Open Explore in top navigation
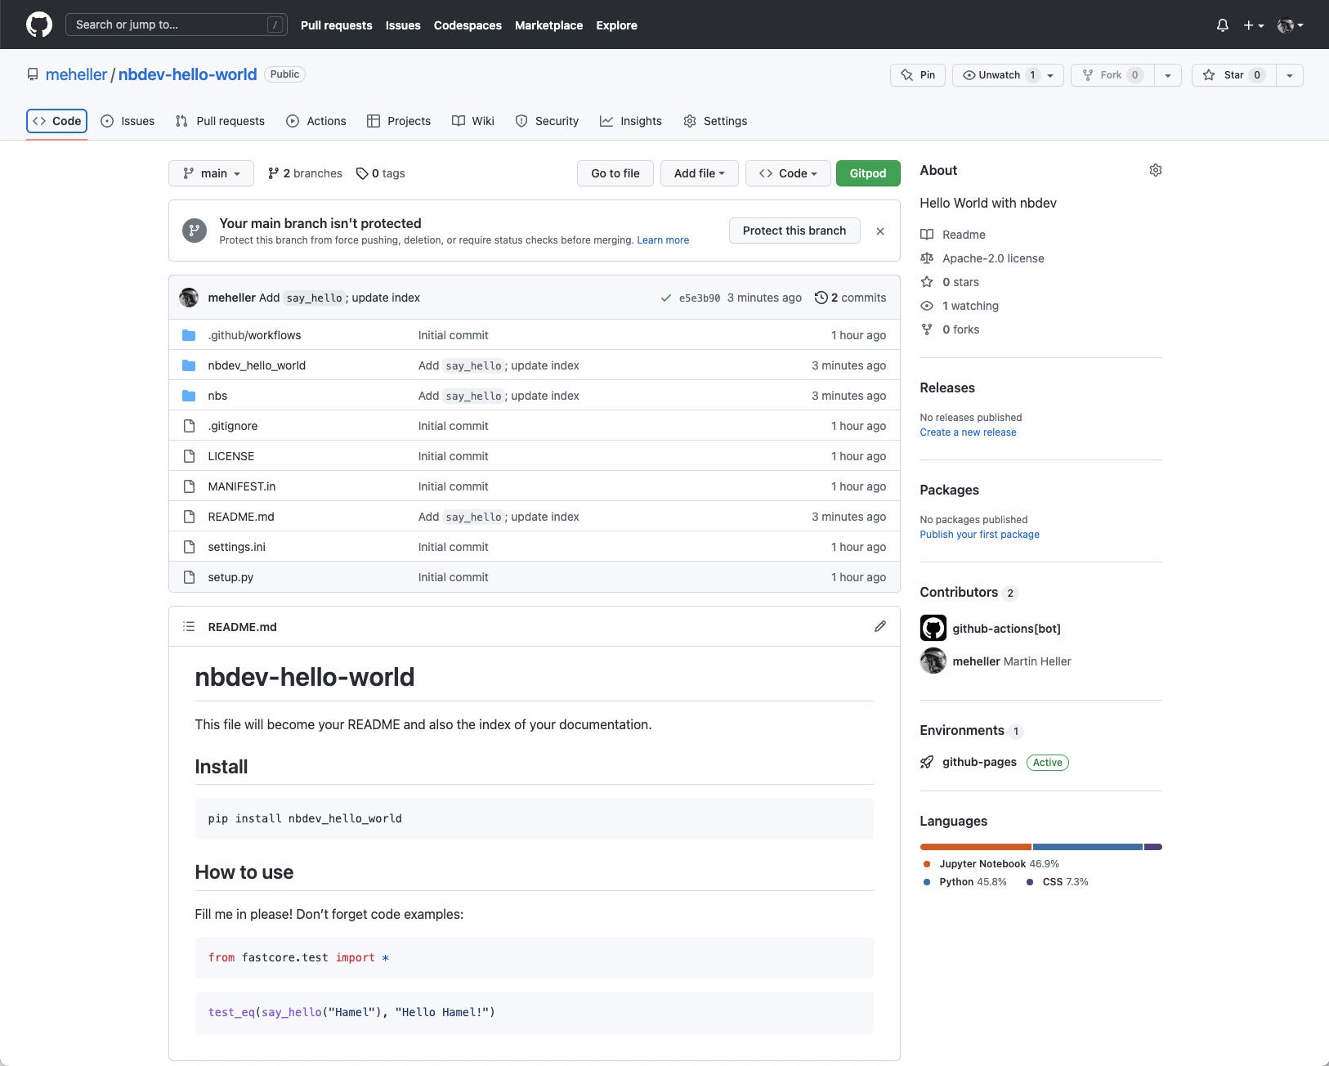The image size is (1329, 1066). [616, 25]
